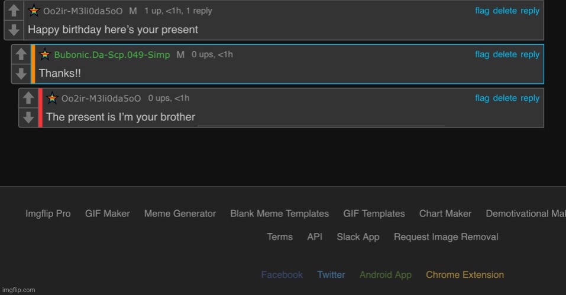
Task: Open the Twitter footer link
Action: [x=331, y=274]
